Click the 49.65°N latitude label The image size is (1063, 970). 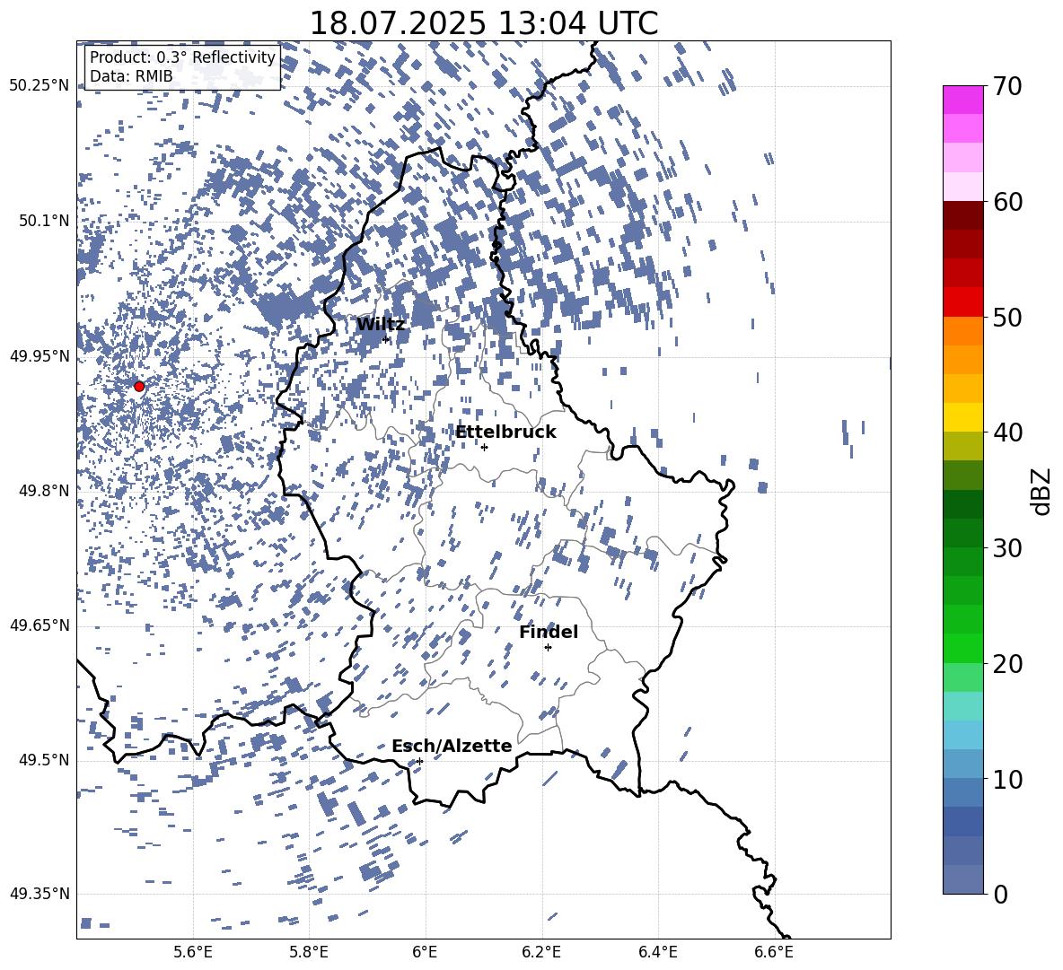[40, 625]
